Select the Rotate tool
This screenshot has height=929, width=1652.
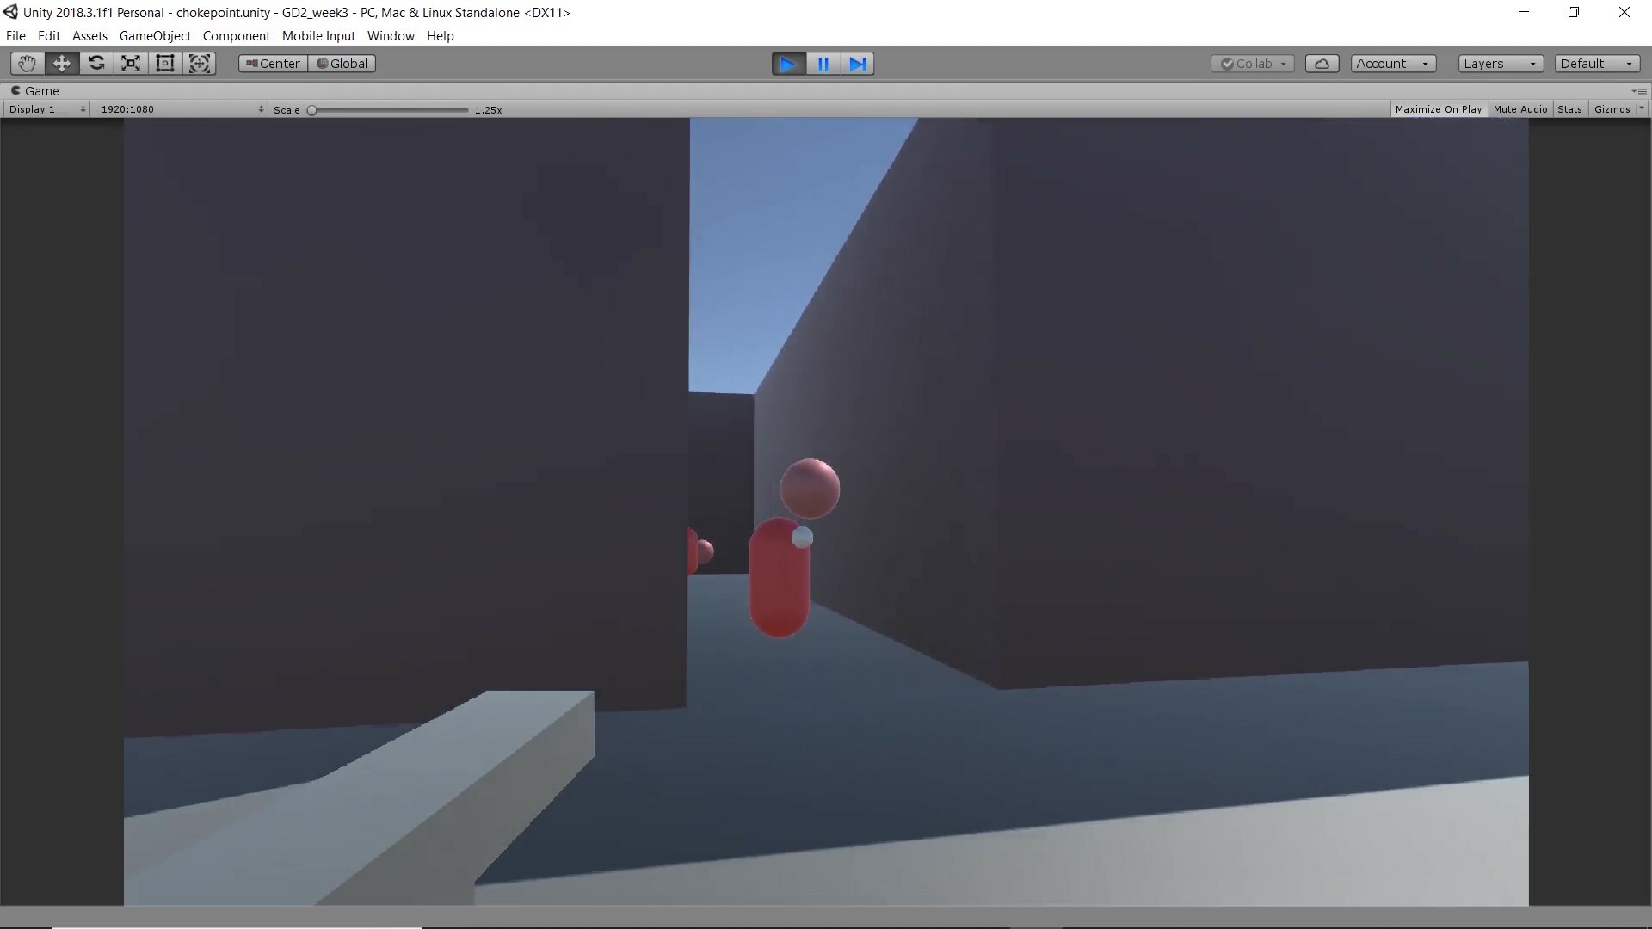click(96, 64)
